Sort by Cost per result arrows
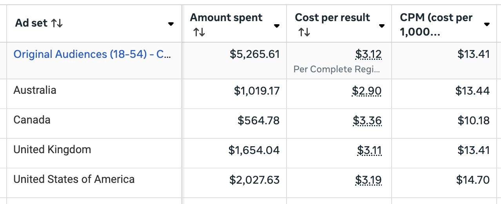The height and width of the screenshot is (204, 501). coord(304,32)
